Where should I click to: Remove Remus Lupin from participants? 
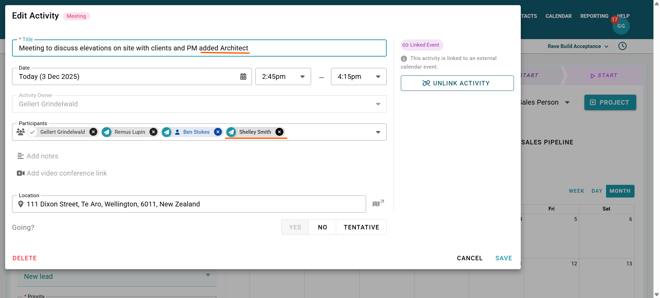(153, 132)
